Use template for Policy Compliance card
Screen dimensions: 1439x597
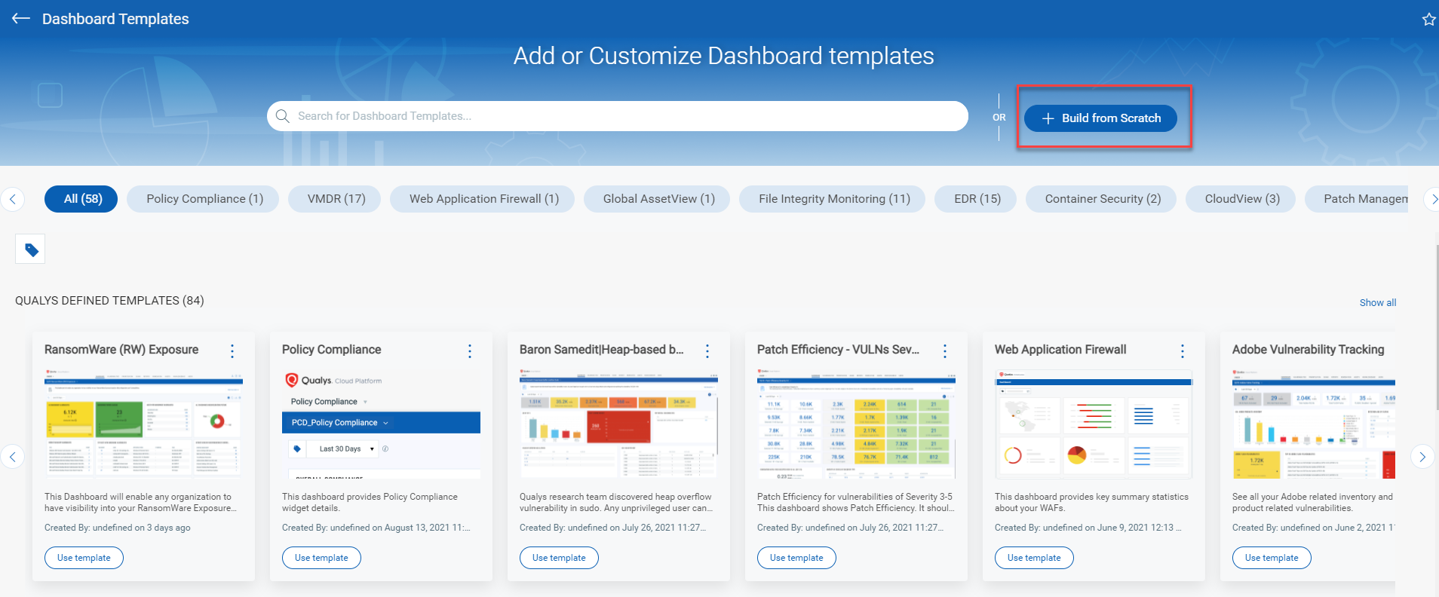tap(321, 558)
